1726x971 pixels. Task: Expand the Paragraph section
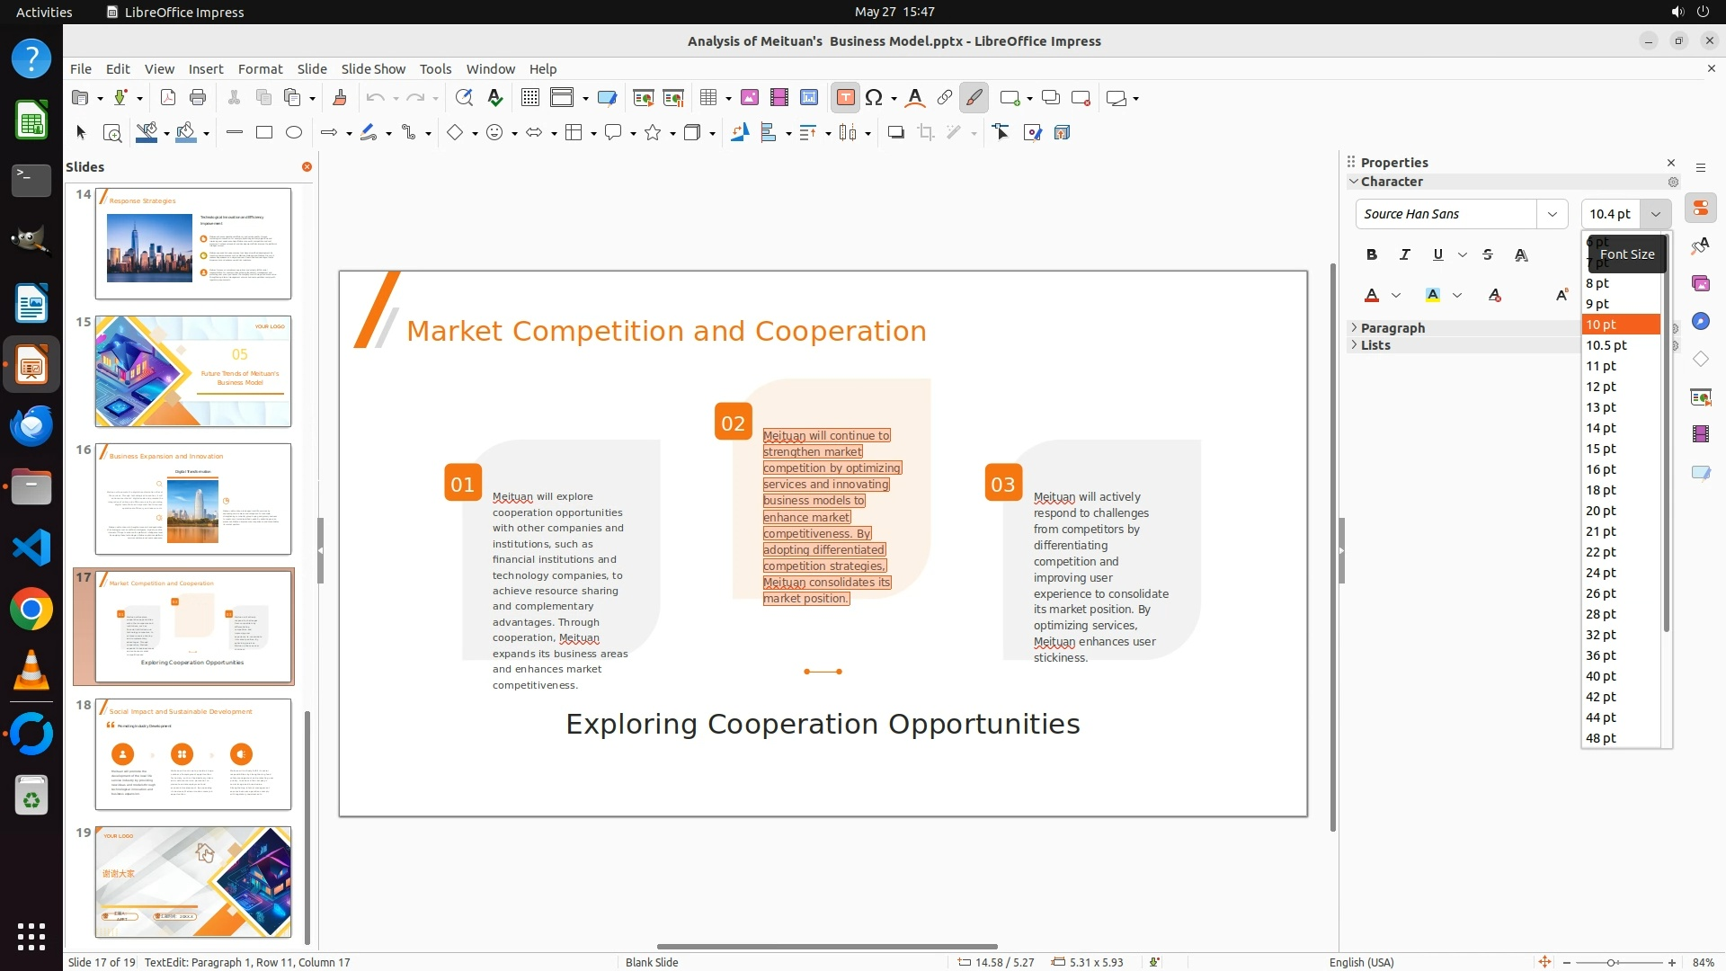1392,328
